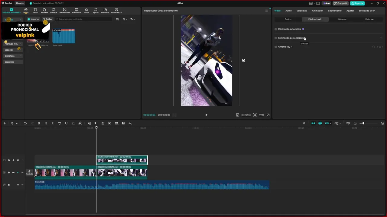The height and width of the screenshot is (217, 387).
Task: Open the Ajuste tool in top toolbar
Action: click(x=96, y=11)
